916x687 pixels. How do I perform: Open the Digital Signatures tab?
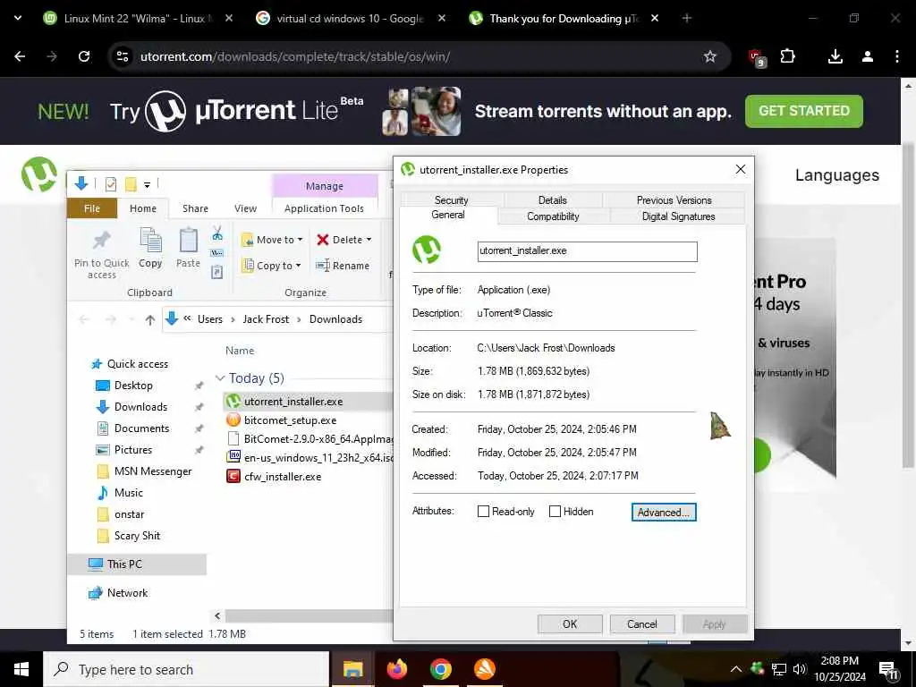(x=678, y=216)
